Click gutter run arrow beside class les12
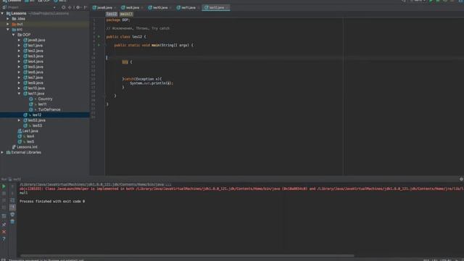The width and height of the screenshot is (464, 261). click(x=99, y=37)
